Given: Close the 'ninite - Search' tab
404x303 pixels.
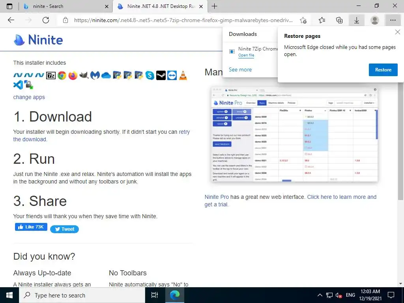Looking at the screenshot, I should [x=107, y=6].
